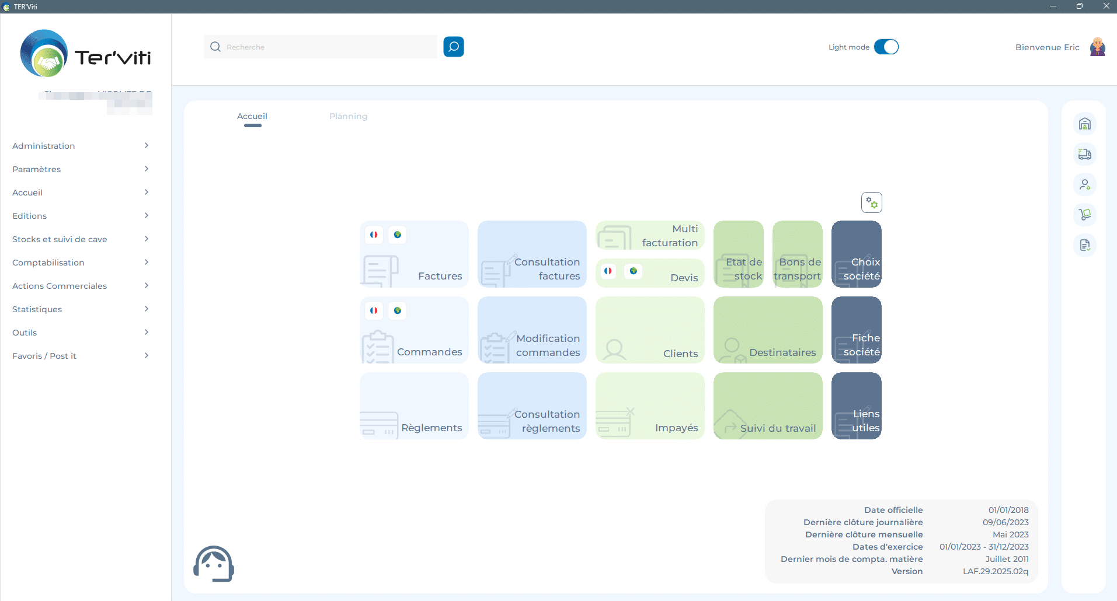Open the Consultation factures tile
The image size is (1117, 601).
pos(532,254)
